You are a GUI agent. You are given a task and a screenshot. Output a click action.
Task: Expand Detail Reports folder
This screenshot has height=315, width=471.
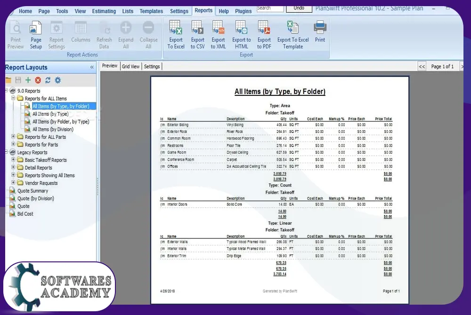[13, 167]
